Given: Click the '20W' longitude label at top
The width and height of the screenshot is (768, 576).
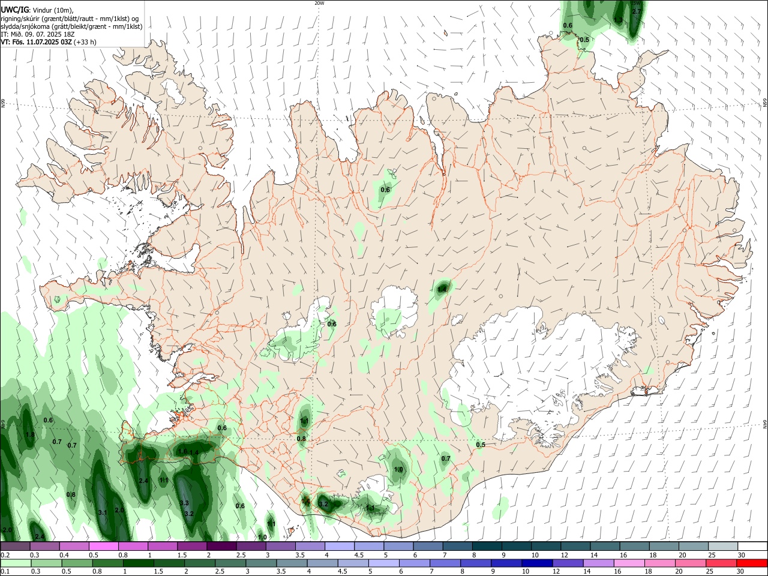Looking at the screenshot, I should (319, 3).
